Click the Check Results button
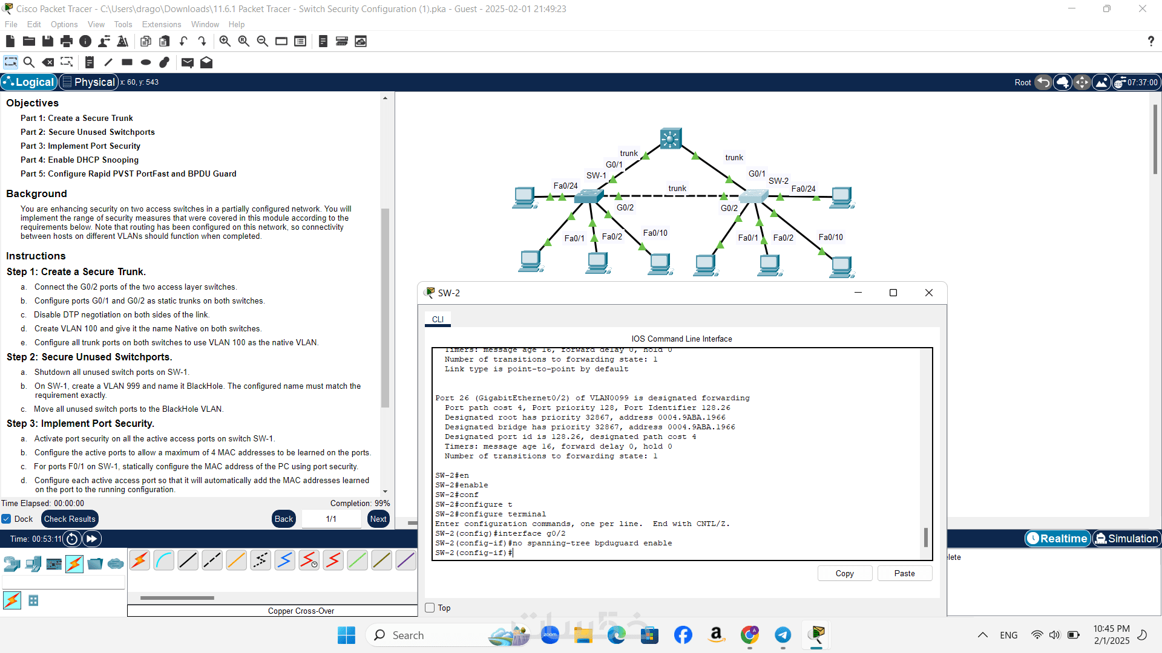The width and height of the screenshot is (1162, 653). (x=70, y=519)
